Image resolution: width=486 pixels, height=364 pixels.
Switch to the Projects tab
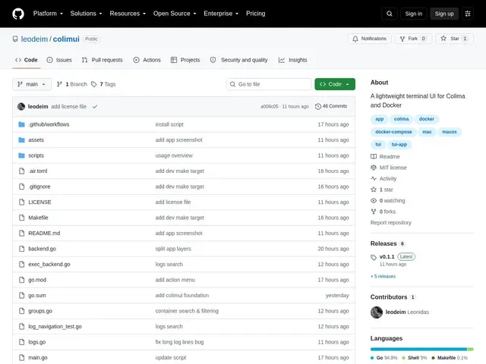(x=185, y=60)
